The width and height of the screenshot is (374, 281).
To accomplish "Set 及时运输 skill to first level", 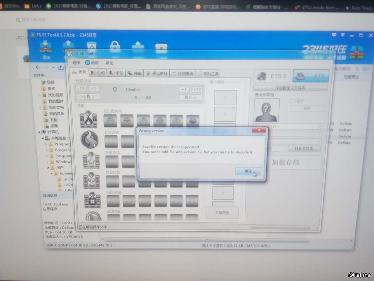I will [x=113, y=201].
